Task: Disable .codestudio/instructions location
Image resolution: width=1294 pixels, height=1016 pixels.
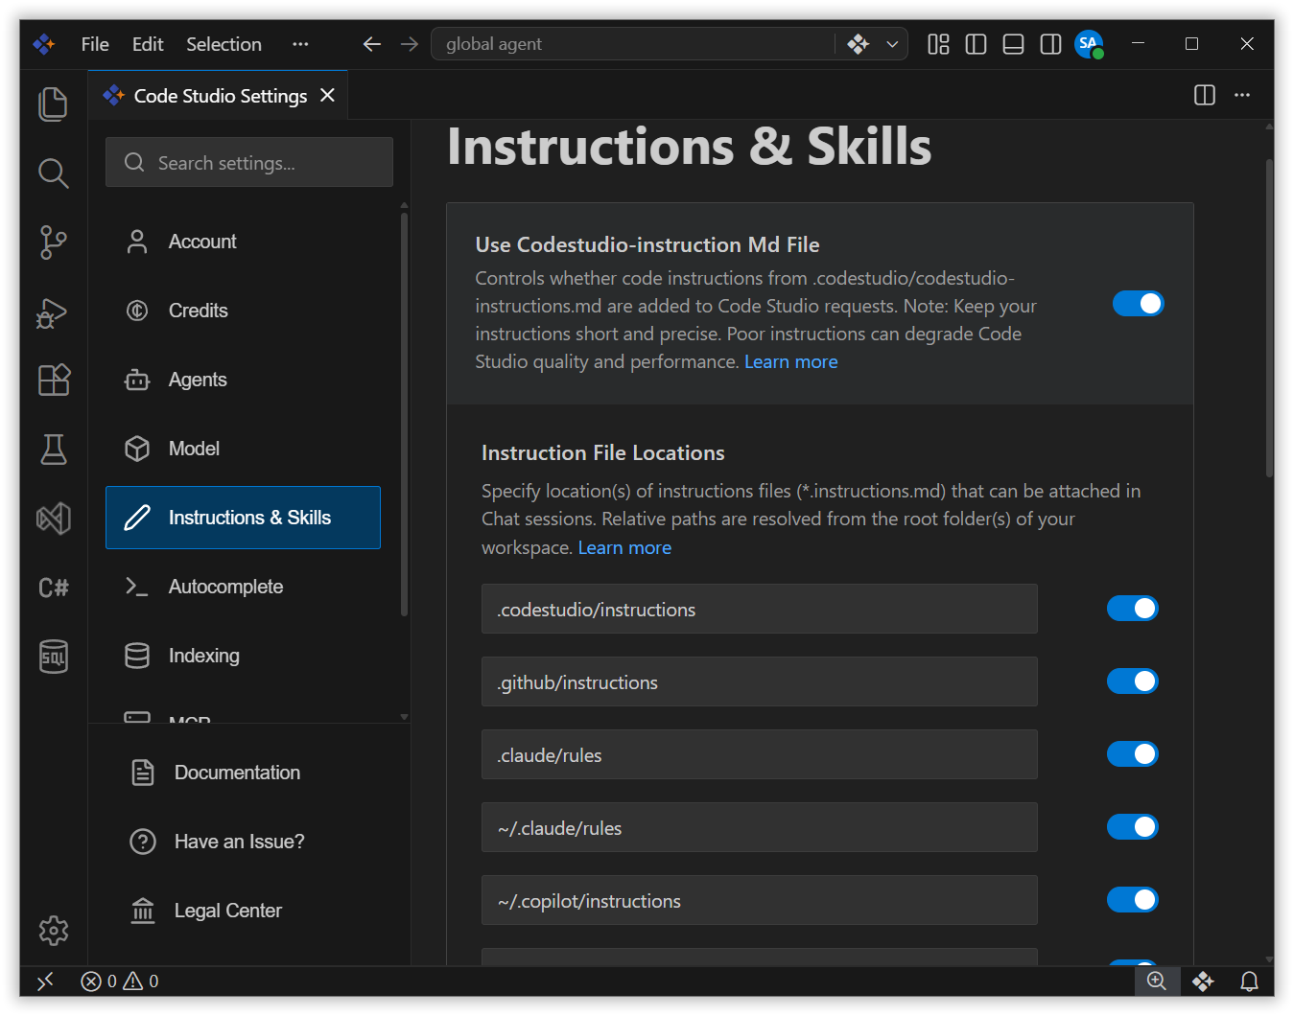Action: click(1133, 609)
